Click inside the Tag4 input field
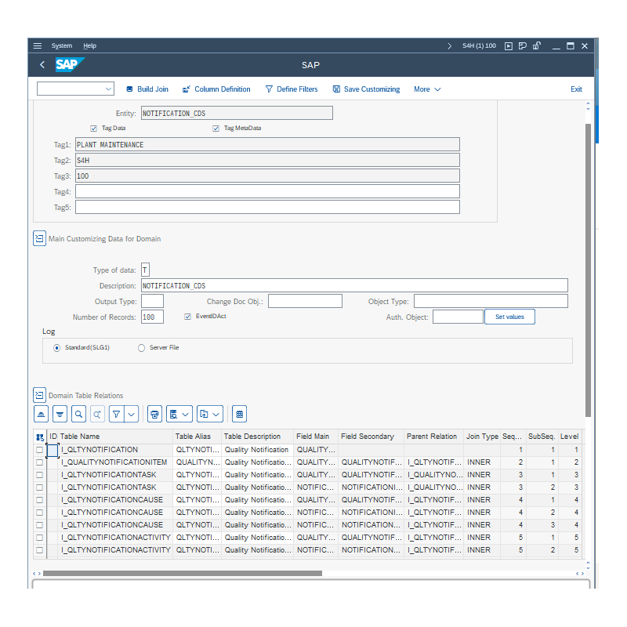Image resolution: width=627 pixels, height=627 pixels. pos(266,191)
